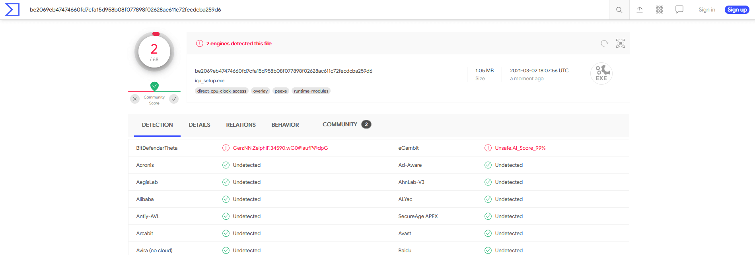Click the Community Score label
The width and height of the screenshot is (755, 255).
pyautogui.click(x=154, y=100)
